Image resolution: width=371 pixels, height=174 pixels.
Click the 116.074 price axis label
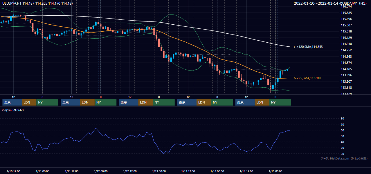(346, 6)
